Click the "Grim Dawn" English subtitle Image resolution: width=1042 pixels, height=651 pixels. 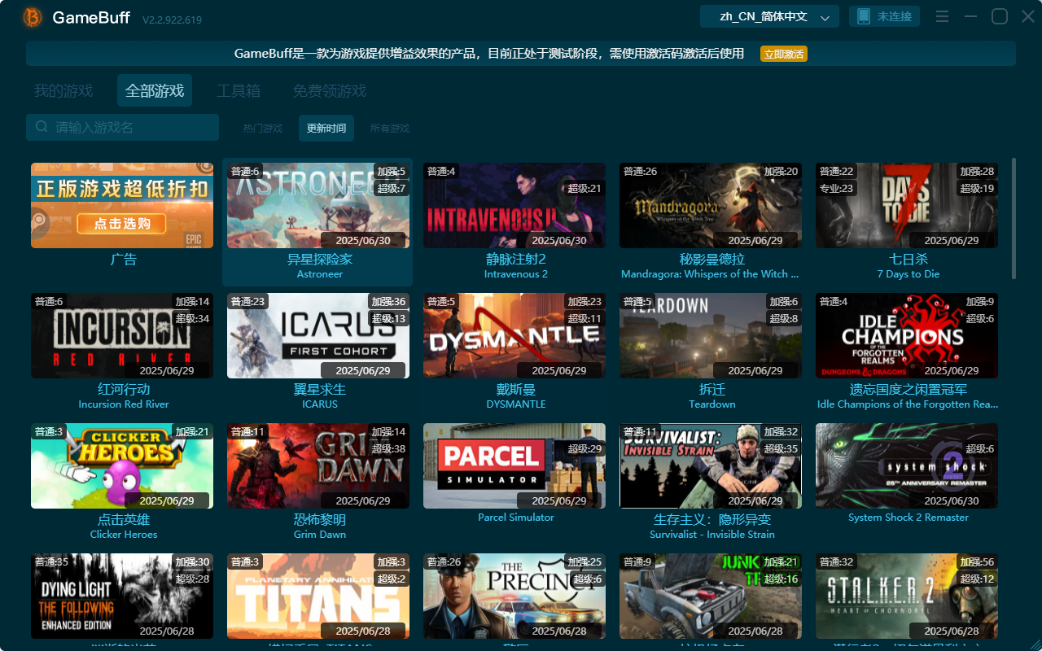point(320,535)
